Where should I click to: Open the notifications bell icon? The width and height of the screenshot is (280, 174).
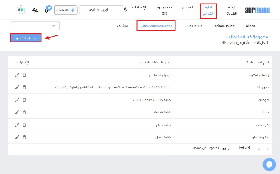click(x=46, y=11)
